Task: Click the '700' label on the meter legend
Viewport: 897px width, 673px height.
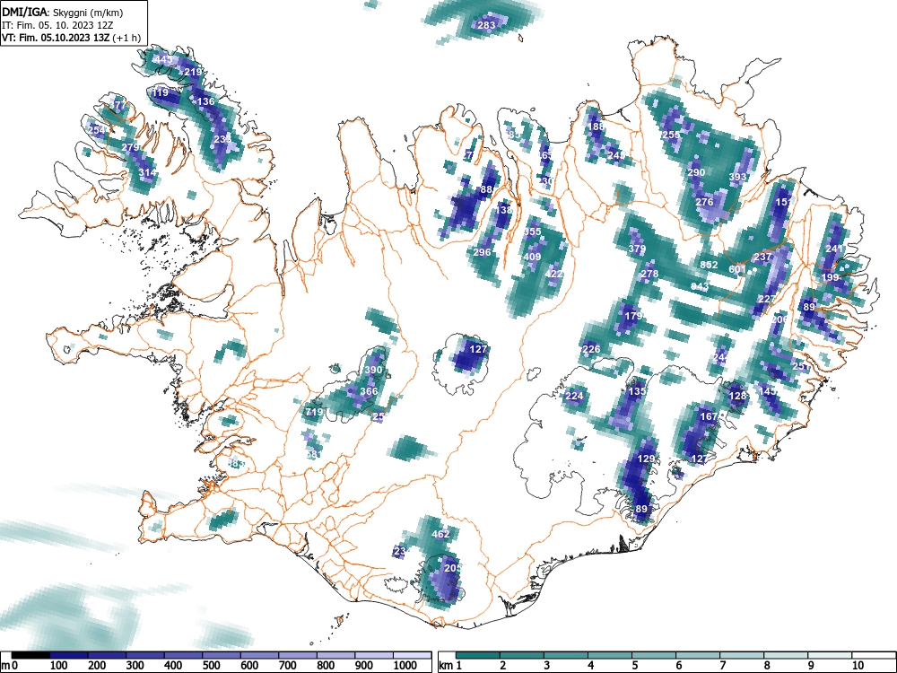Action: tap(287, 666)
